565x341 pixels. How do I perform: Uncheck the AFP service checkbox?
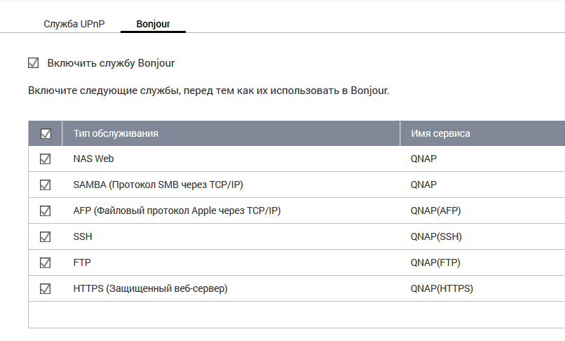pyautogui.click(x=46, y=210)
